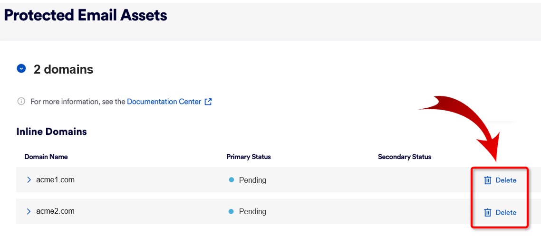
Task: Click the Primary Status column header
Action: click(248, 157)
